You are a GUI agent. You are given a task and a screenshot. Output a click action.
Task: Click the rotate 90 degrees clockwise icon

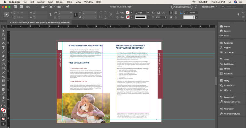tap(101, 13)
